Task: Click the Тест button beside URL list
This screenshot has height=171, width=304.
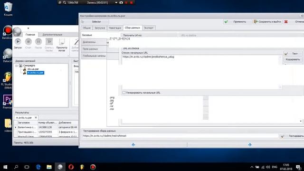Action: [293, 54]
